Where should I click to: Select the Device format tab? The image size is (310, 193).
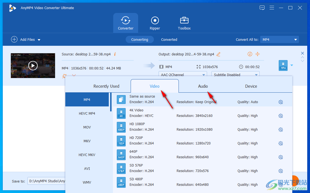(x=251, y=86)
